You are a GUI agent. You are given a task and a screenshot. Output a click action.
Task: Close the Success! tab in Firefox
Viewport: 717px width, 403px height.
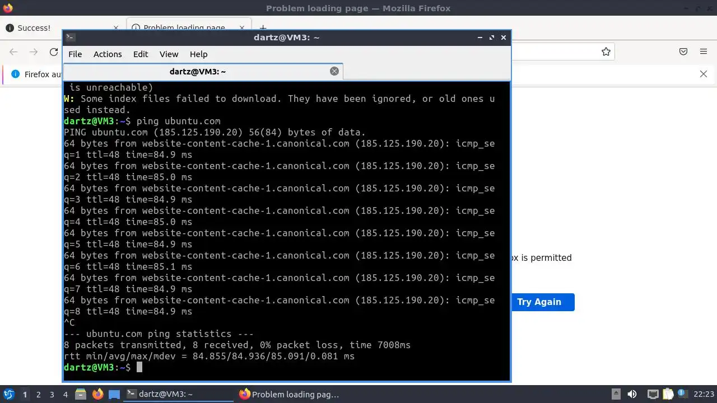(116, 27)
